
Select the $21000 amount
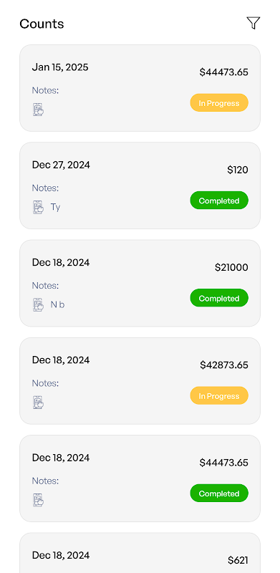231,267
